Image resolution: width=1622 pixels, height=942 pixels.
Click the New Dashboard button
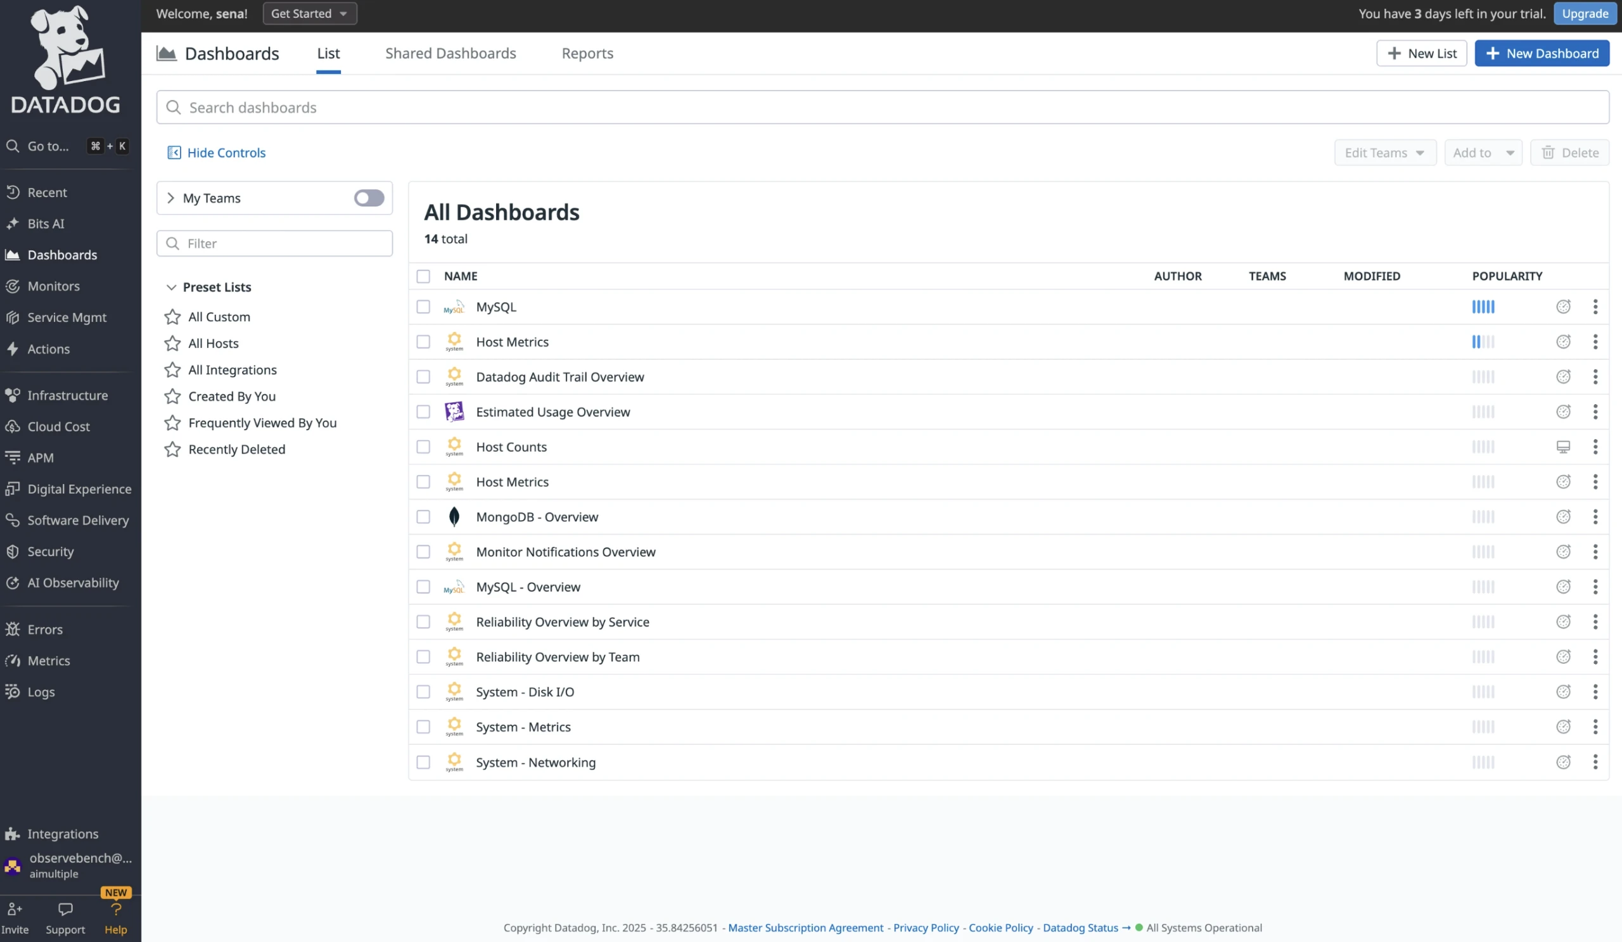pos(1542,53)
